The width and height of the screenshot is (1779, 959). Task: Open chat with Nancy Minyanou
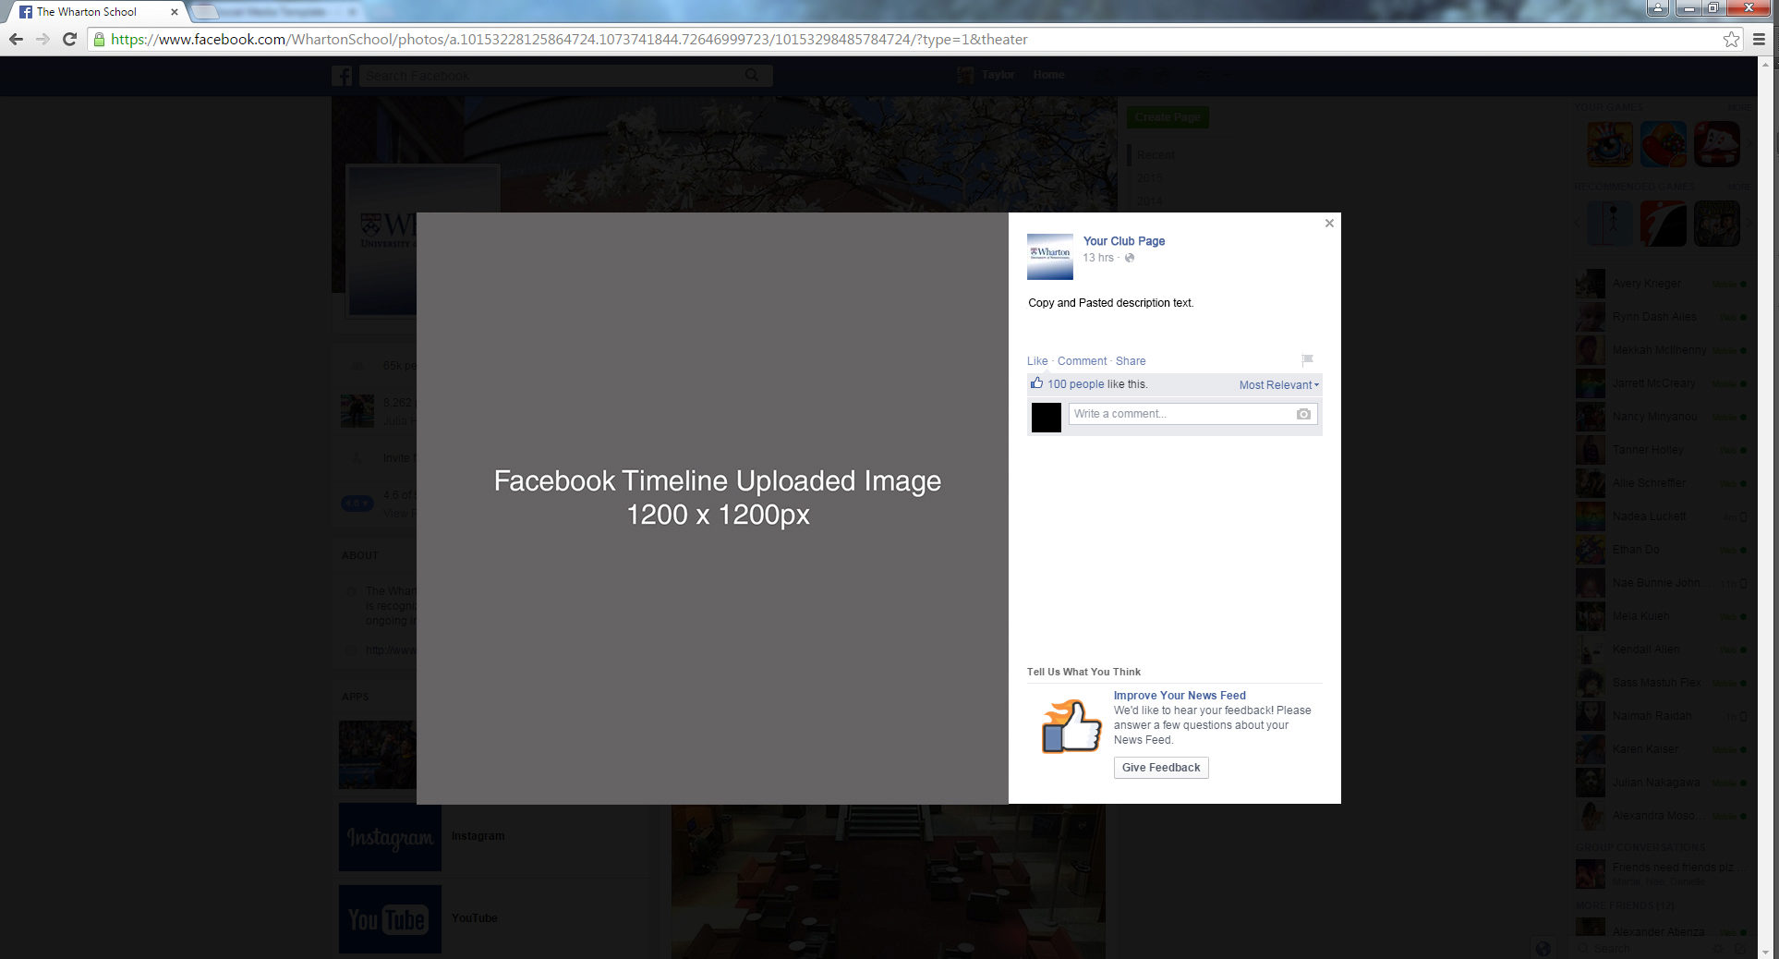[x=1663, y=417]
